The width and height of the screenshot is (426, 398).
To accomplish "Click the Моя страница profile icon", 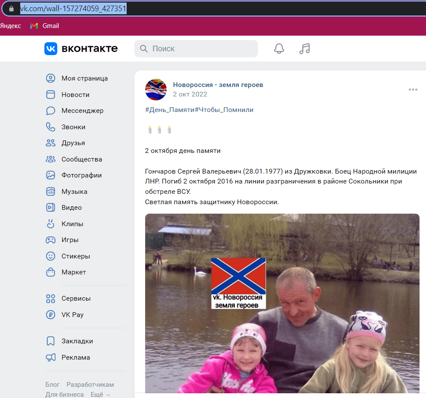I will pyautogui.click(x=50, y=78).
